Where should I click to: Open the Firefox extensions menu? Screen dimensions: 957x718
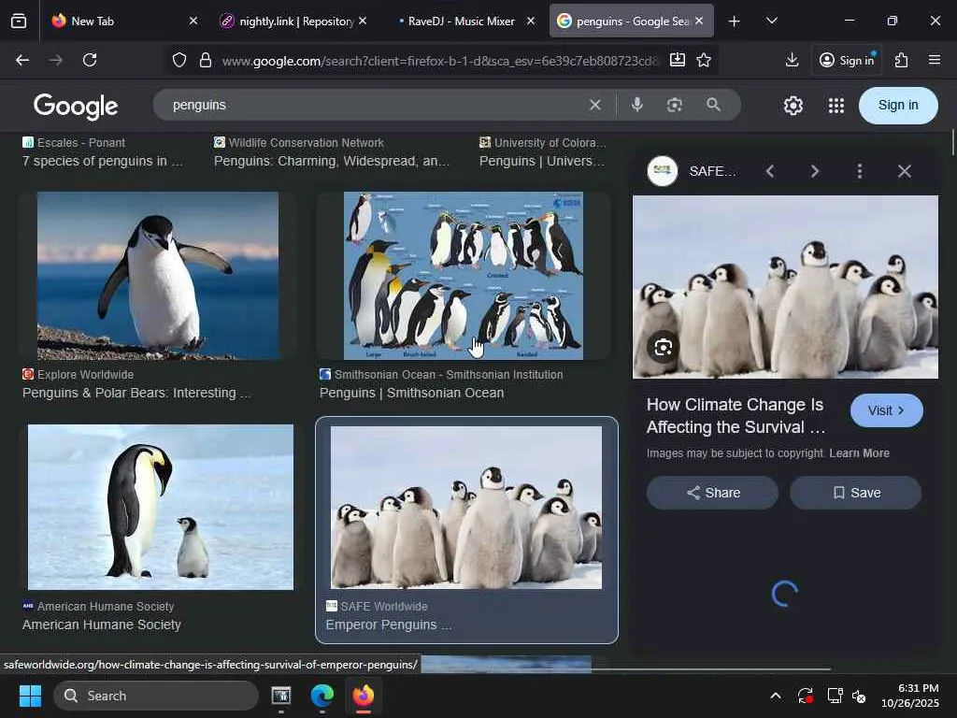901,60
